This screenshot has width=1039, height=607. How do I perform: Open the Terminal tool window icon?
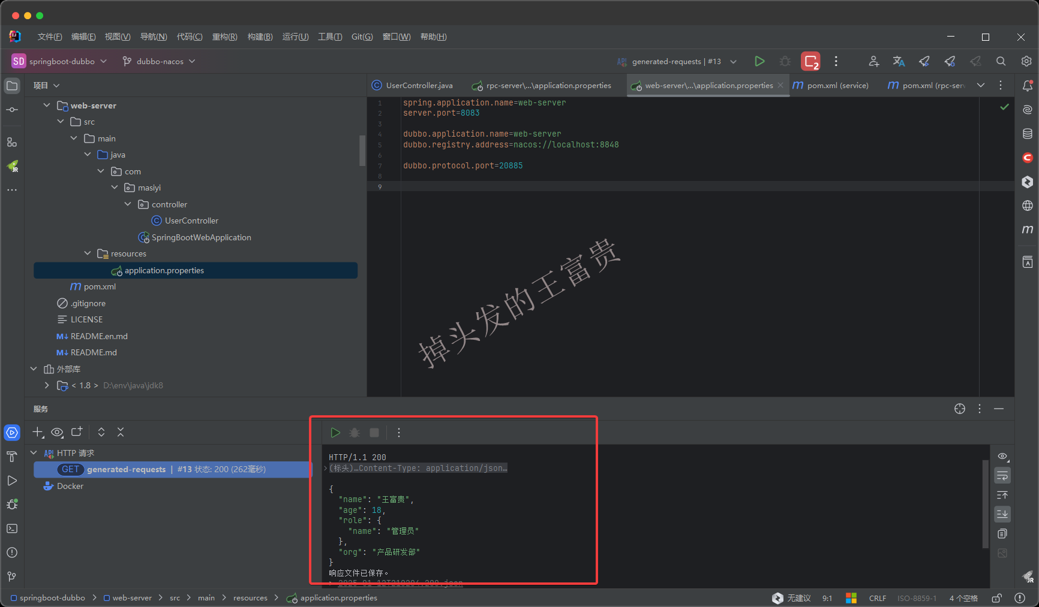pos(12,529)
